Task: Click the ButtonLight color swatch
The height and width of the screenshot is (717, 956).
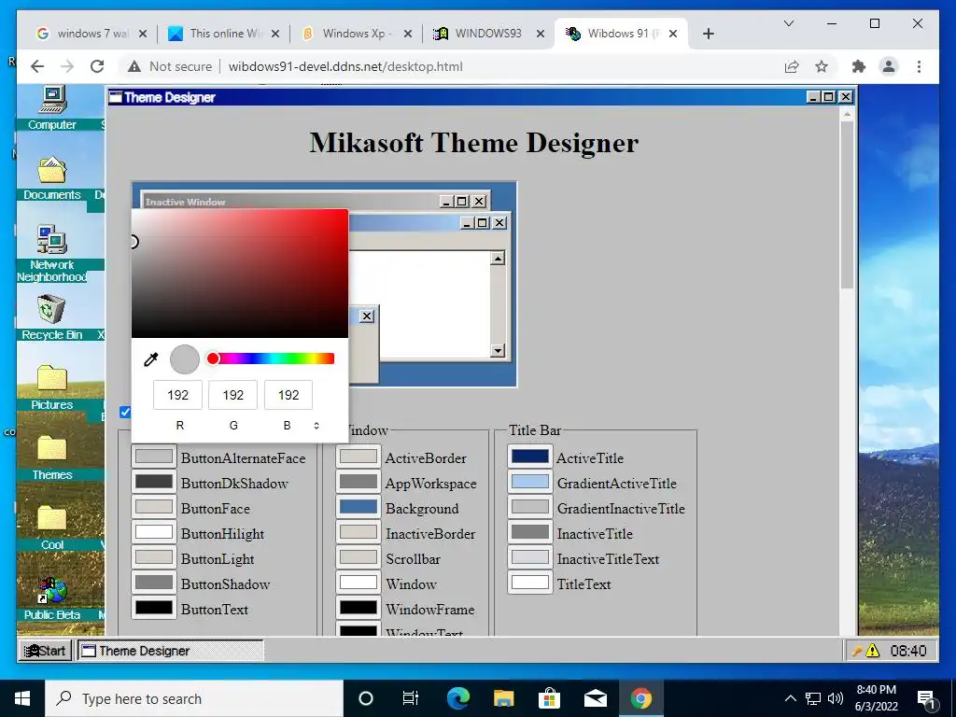Action: point(154,557)
